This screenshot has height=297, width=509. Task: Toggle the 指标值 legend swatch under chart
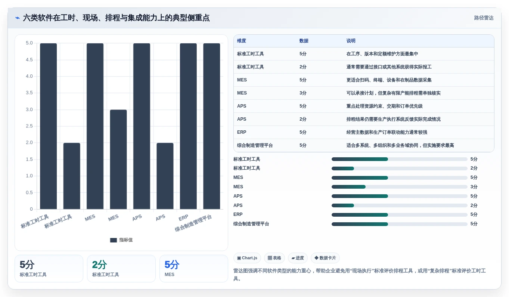(x=114, y=240)
